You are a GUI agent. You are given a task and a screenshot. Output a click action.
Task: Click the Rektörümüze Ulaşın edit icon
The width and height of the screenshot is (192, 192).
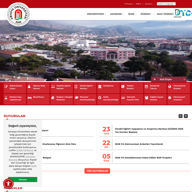click(x=6, y=86)
